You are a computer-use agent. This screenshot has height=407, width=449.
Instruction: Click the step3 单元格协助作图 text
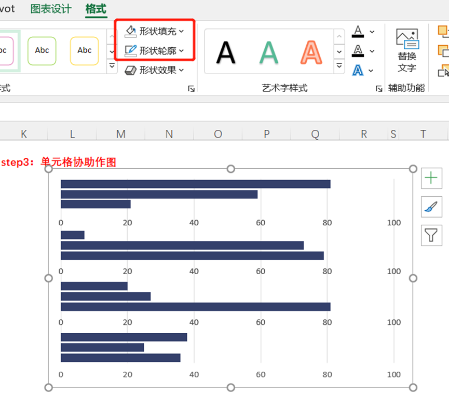pos(59,162)
